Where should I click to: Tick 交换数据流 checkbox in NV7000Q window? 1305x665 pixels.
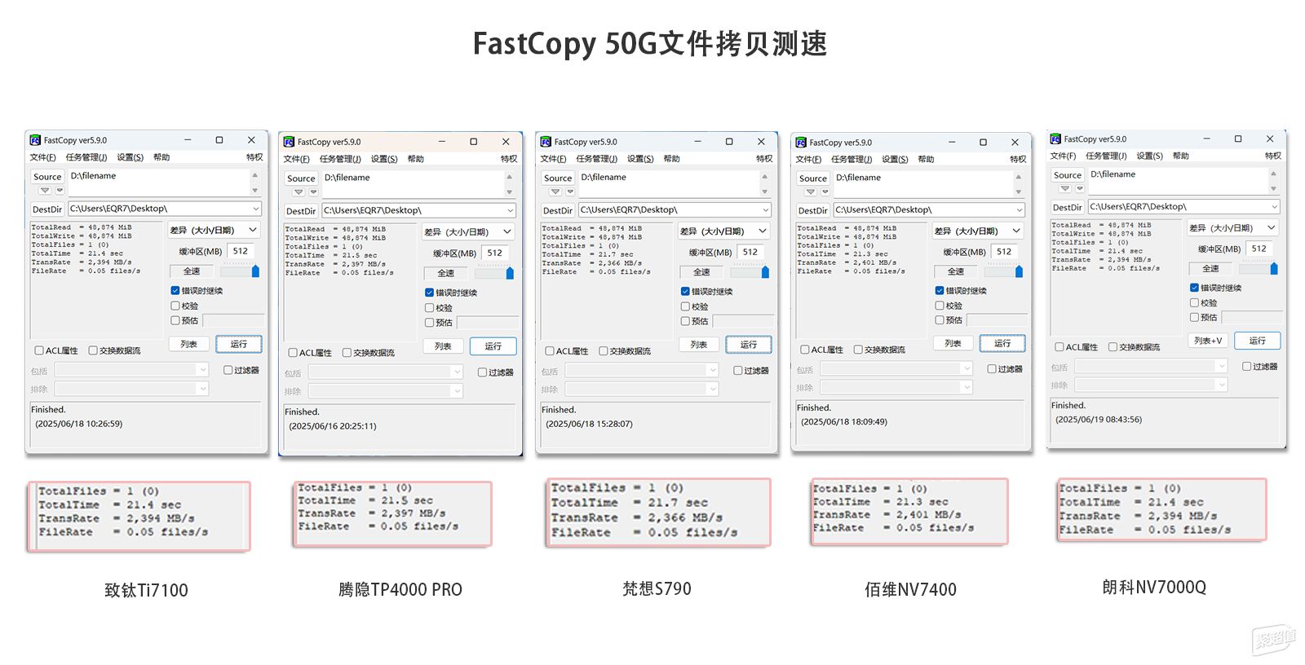[1113, 347]
